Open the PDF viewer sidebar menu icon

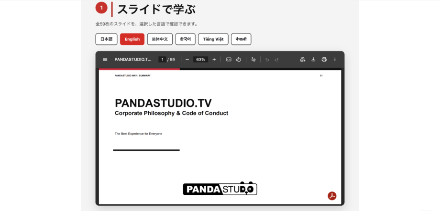(105, 59)
